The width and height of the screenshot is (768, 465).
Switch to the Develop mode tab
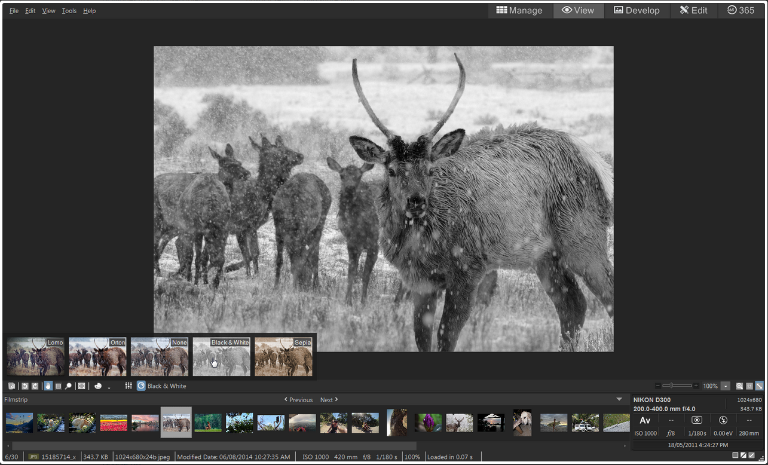637,10
